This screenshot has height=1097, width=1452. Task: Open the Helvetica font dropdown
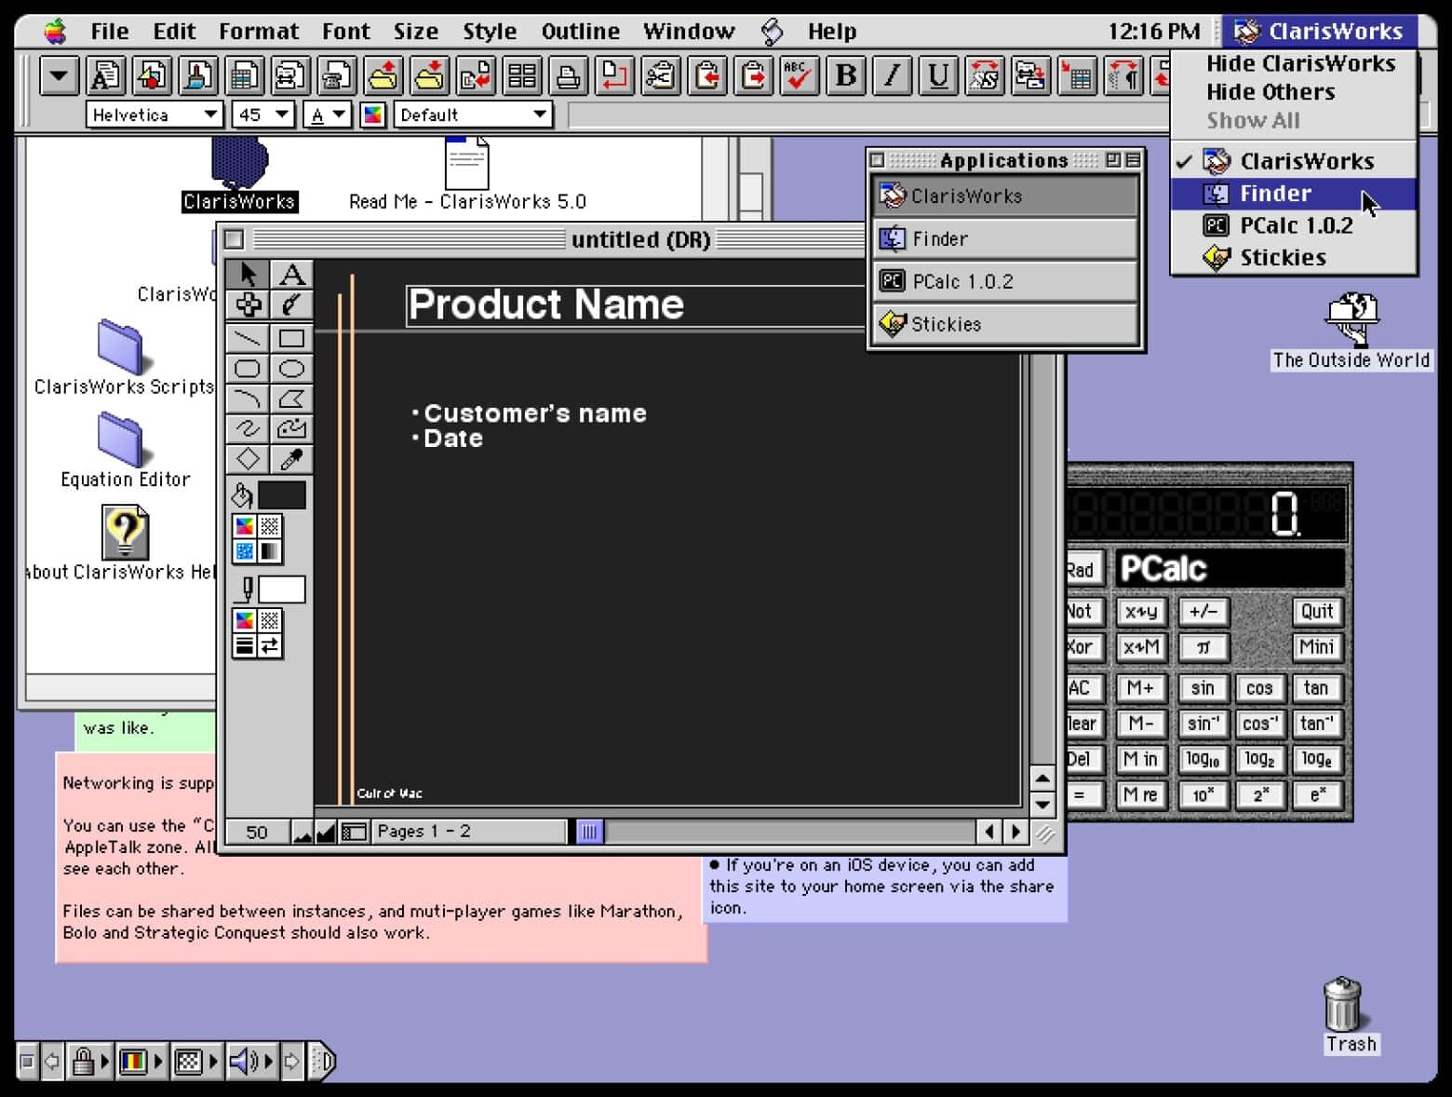[154, 114]
